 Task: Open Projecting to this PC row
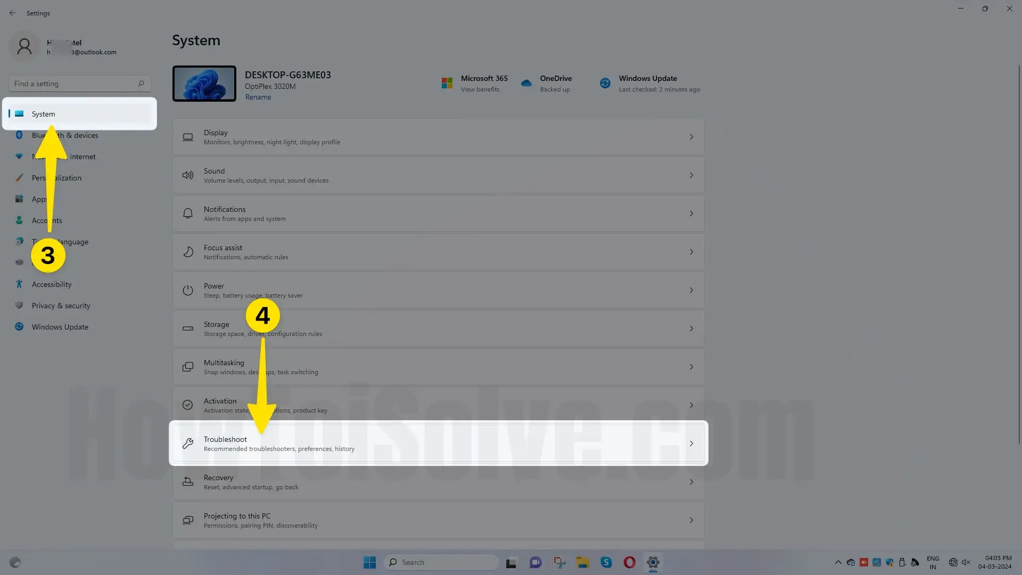438,520
